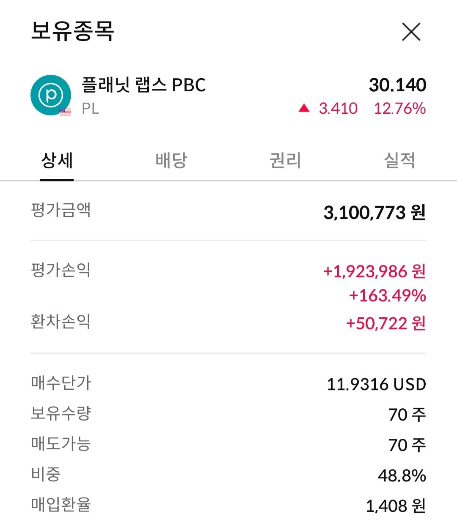Tap the 보유수량 70 주 value
The image size is (457, 522).
[407, 415]
